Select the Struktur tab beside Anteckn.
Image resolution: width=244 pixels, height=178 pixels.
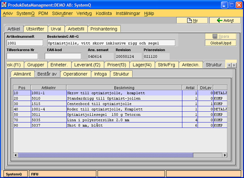[x=214, y=65]
